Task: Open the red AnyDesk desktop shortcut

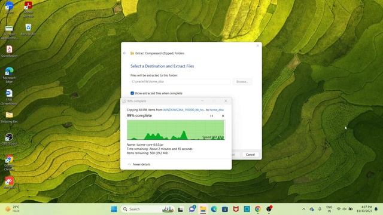Action: (10, 182)
